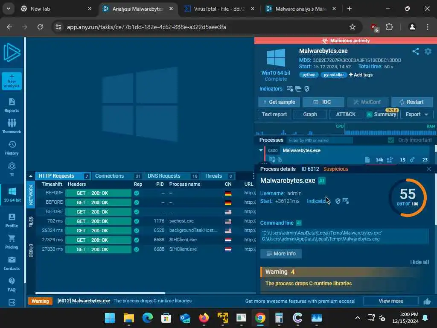Open the HTTP requests panel options menu
The height and width of the screenshot is (328, 437).
(253, 176)
